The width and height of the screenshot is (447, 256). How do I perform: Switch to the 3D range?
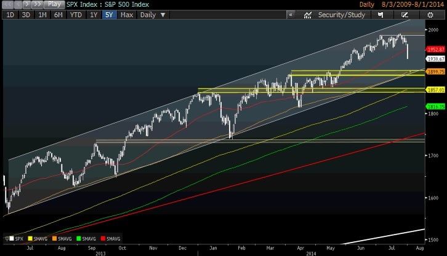[26, 15]
